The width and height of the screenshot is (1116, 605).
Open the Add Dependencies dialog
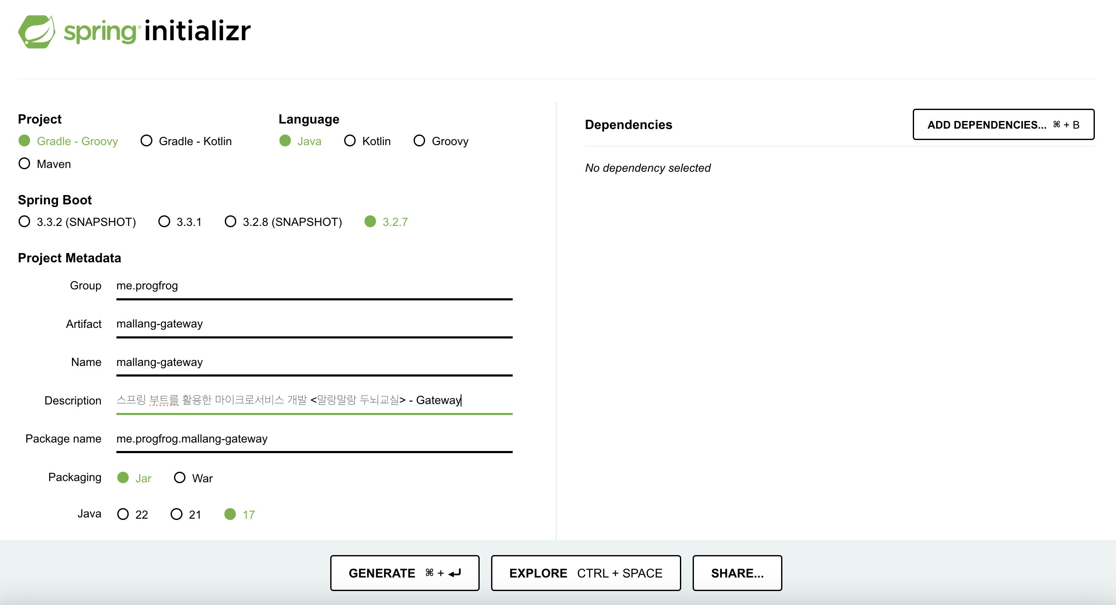point(1003,125)
